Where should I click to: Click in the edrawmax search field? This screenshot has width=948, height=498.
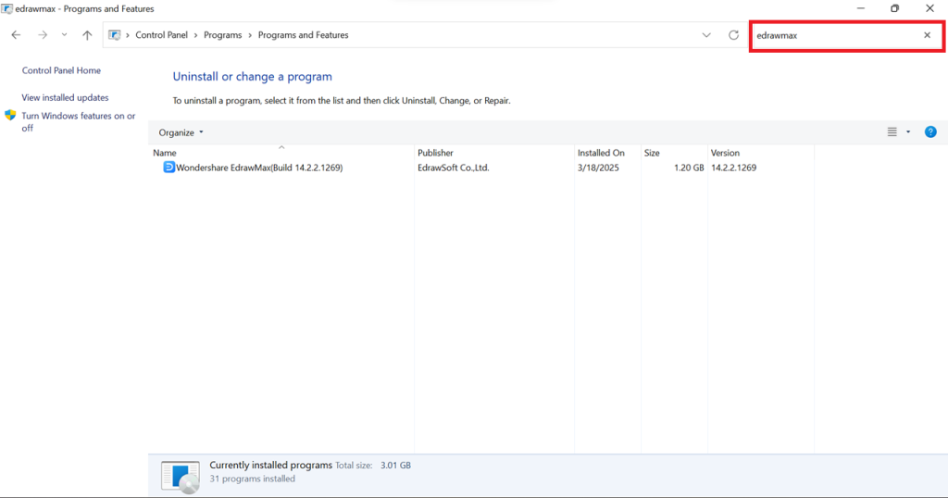(x=836, y=36)
